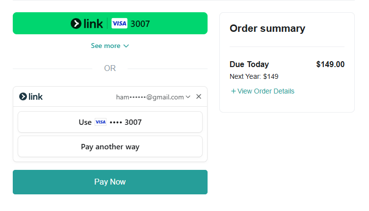The height and width of the screenshot is (211, 369).
Task: Click the Next Year: $149 text
Action: (254, 76)
